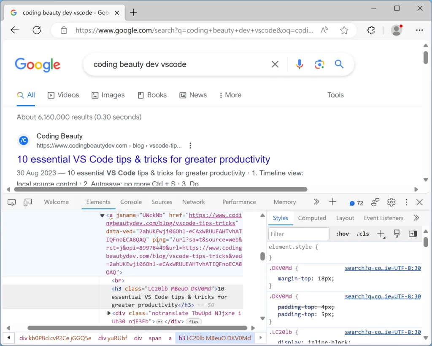Viewport: 432px width, 346px height.
Task: Open DevTools settings gear
Action: tap(391, 202)
